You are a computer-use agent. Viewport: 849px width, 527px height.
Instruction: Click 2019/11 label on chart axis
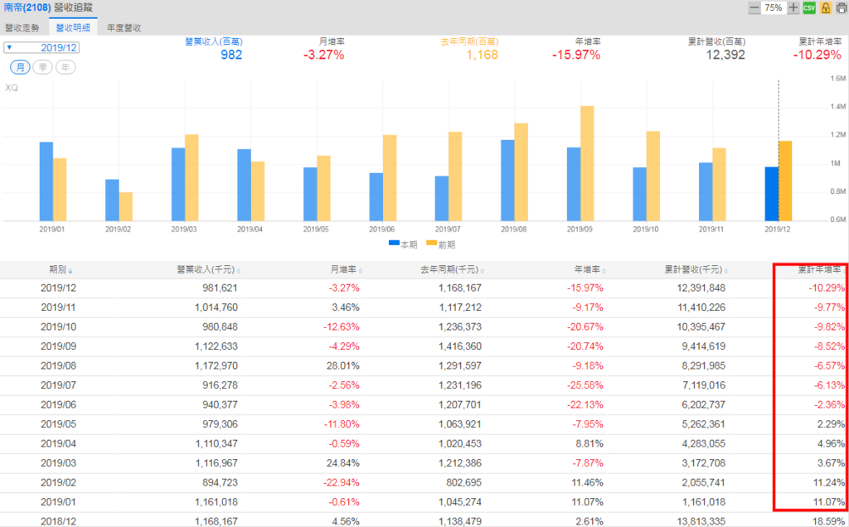tap(711, 230)
